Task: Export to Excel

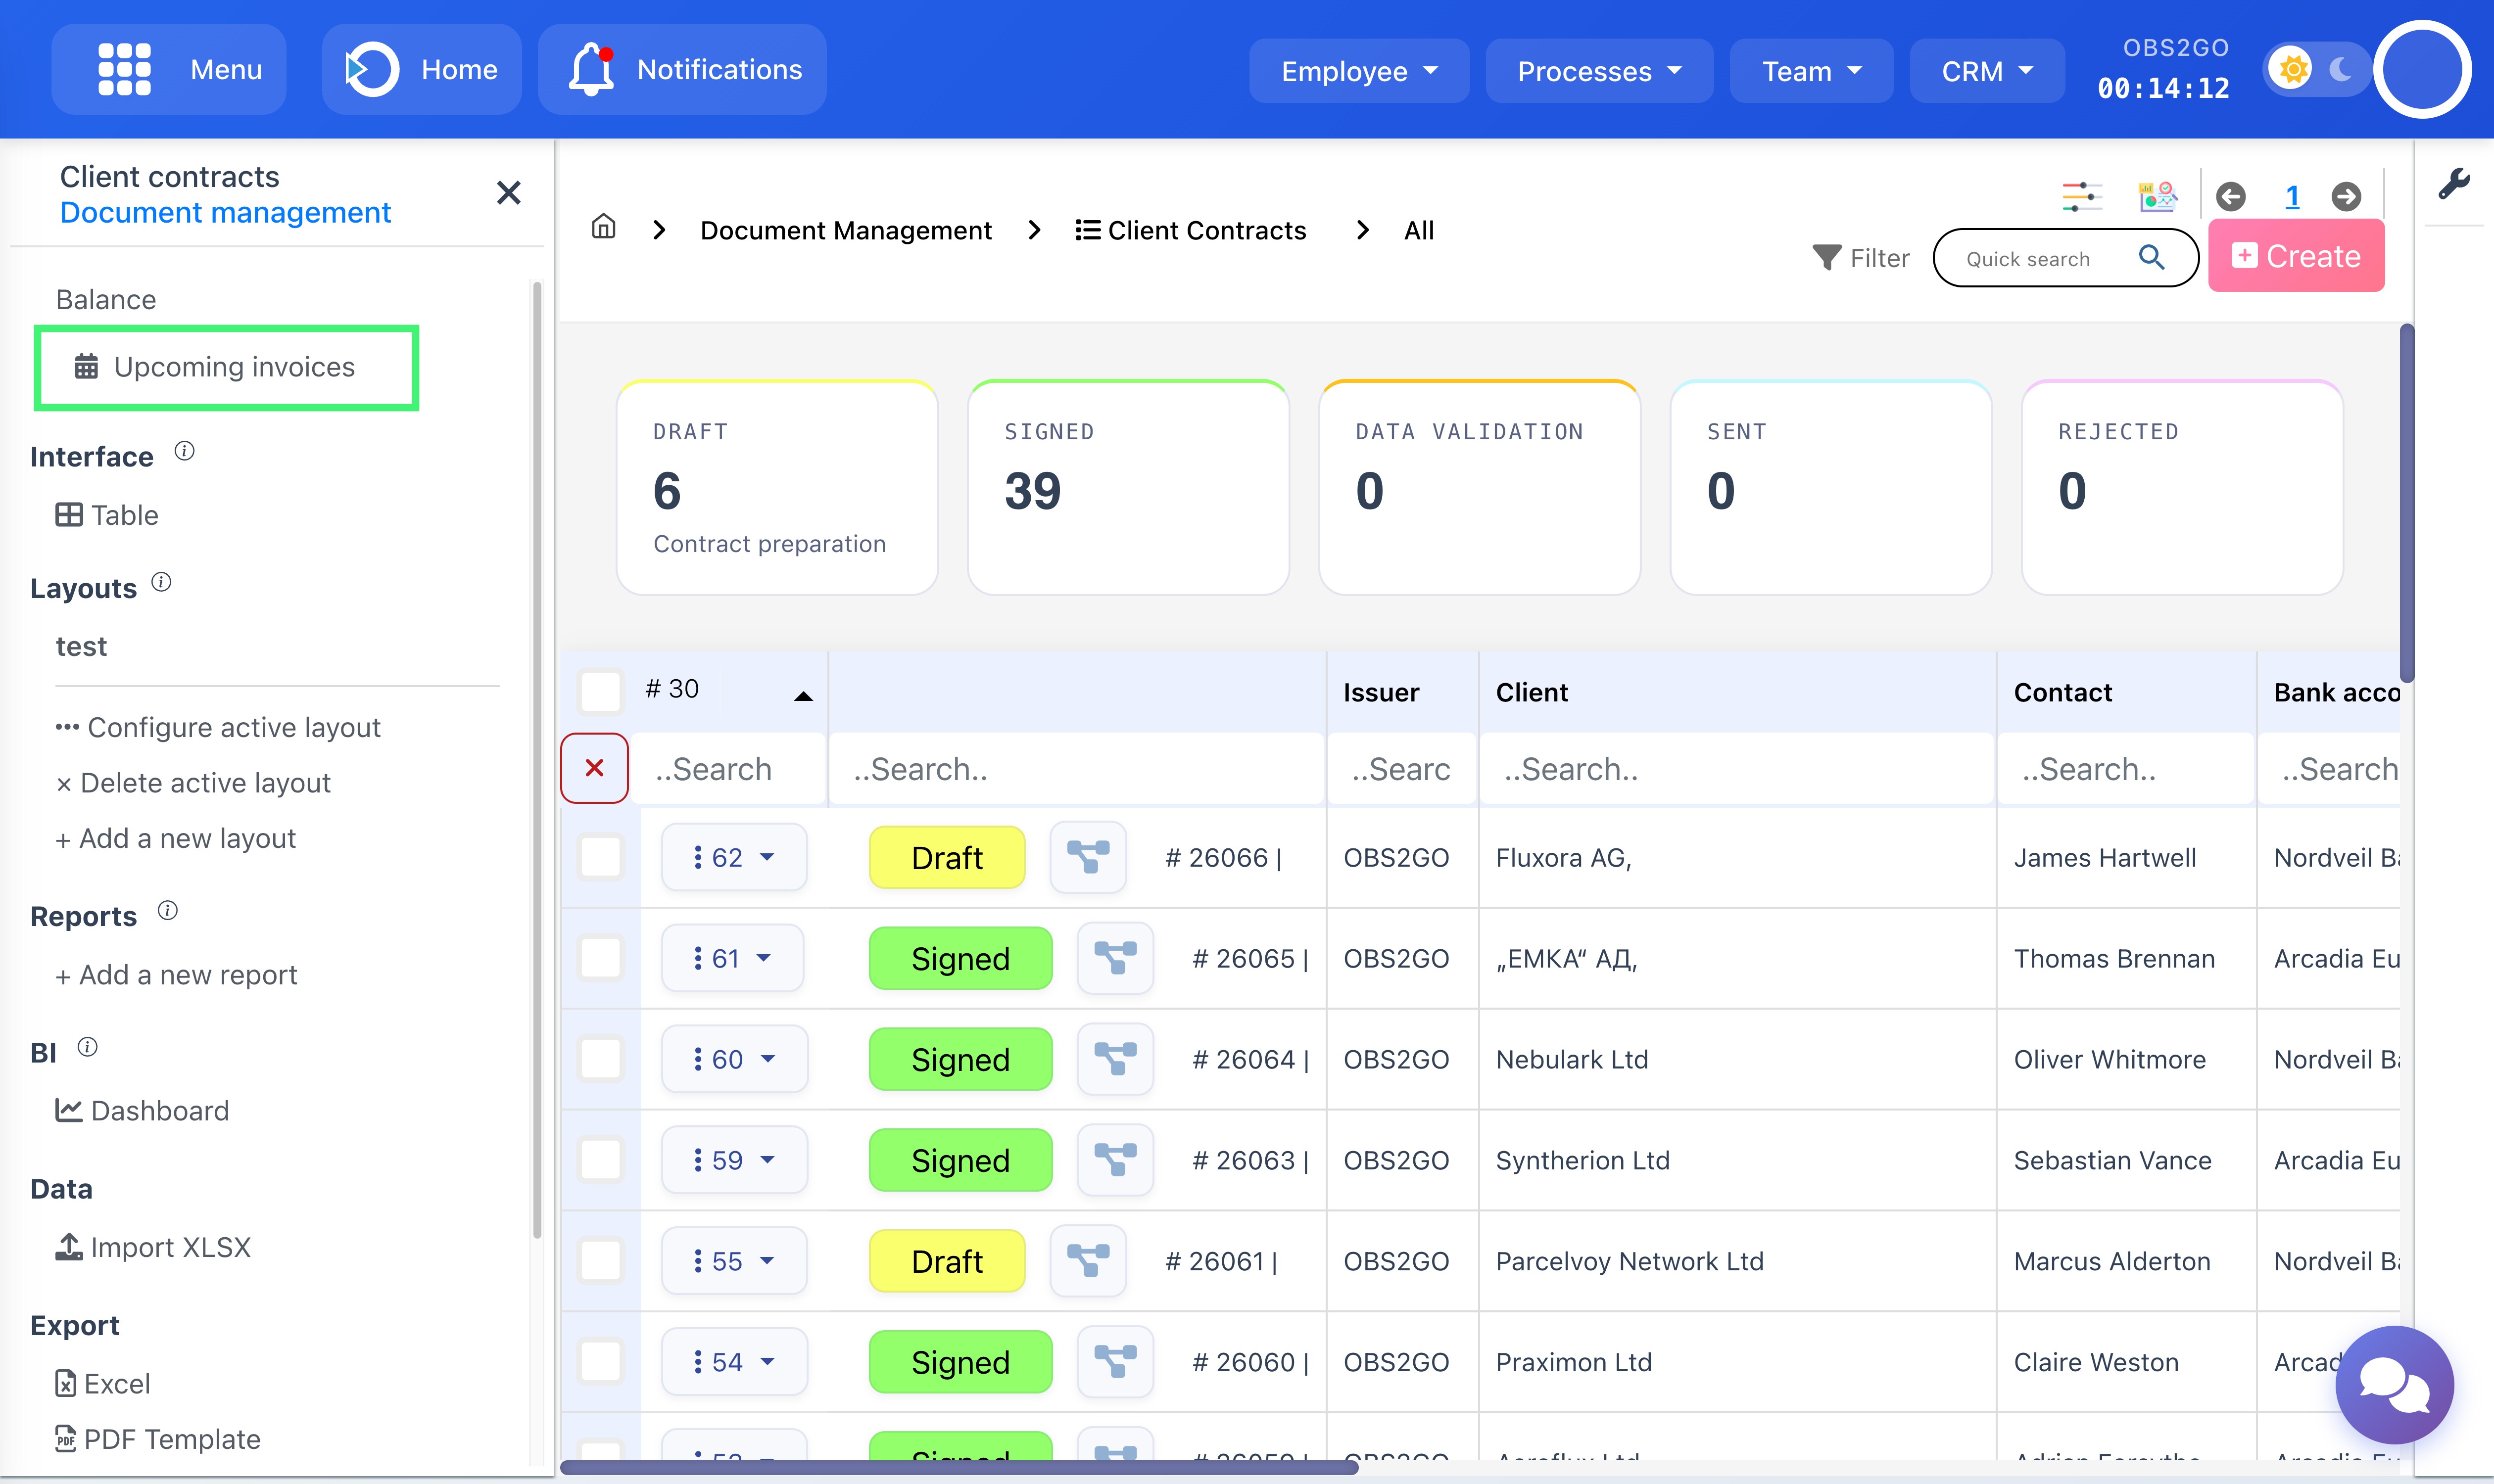Action: [x=103, y=1383]
